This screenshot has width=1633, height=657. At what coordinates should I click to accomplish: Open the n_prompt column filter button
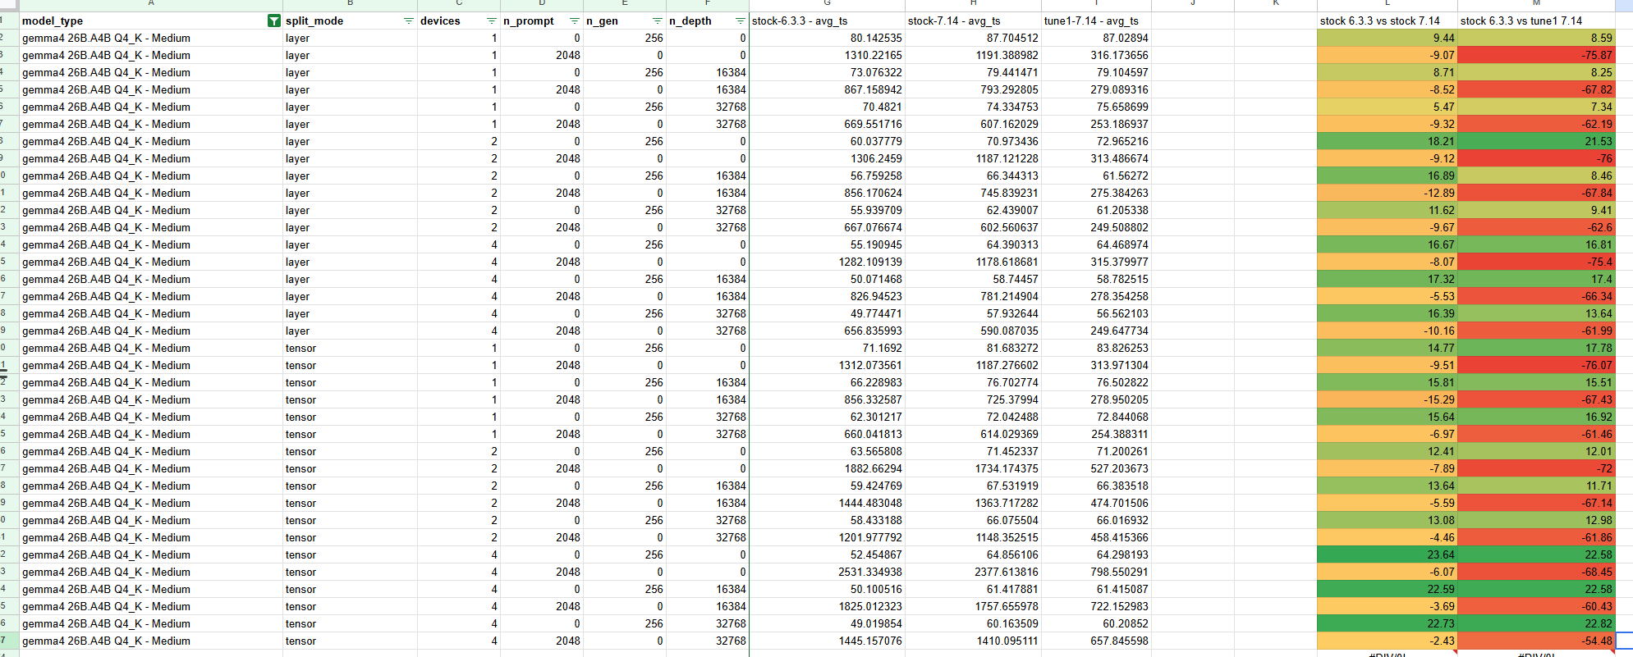pyautogui.click(x=575, y=21)
